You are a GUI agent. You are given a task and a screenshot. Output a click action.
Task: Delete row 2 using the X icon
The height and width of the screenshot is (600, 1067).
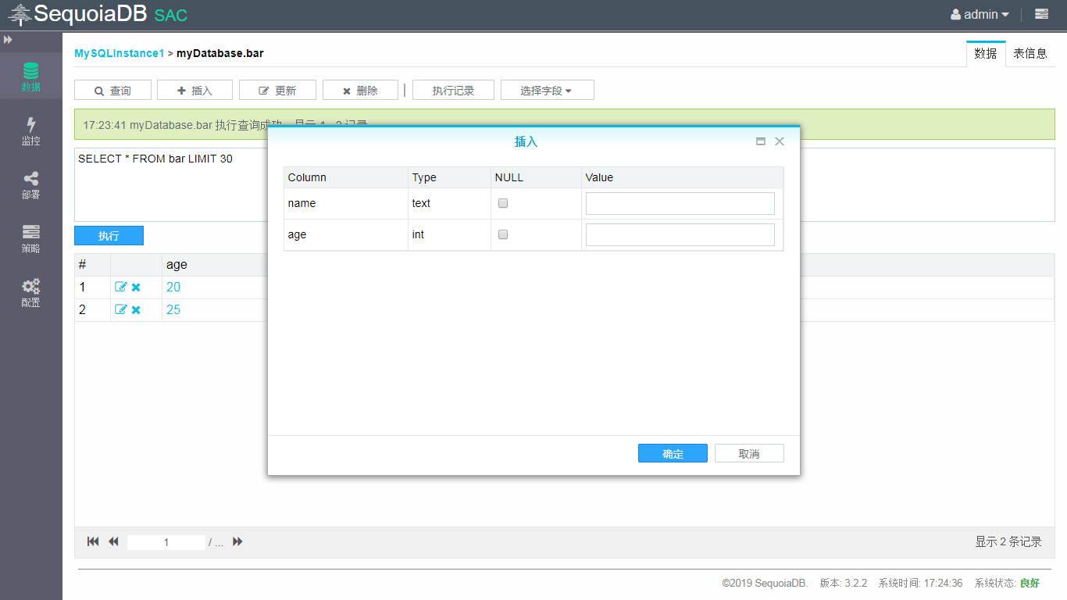pyautogui.click(x=136, y=310)
